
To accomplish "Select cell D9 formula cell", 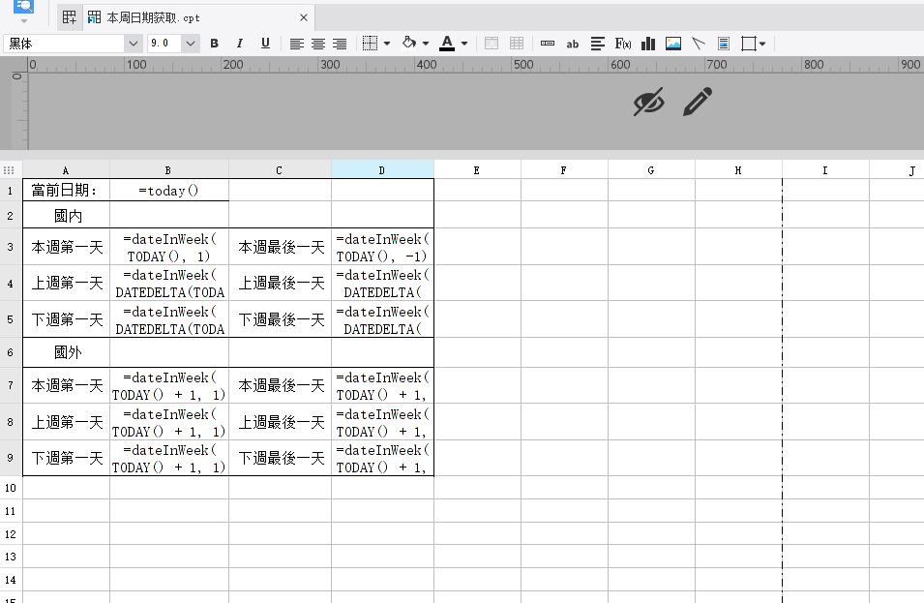I will [x=382, y=458].
